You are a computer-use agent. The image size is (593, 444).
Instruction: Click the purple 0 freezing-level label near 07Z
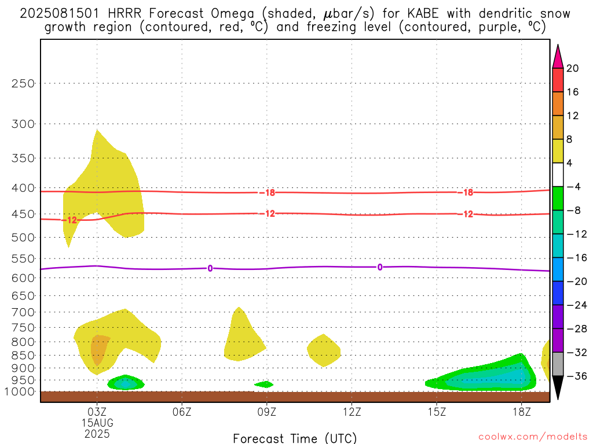[210, 268]
